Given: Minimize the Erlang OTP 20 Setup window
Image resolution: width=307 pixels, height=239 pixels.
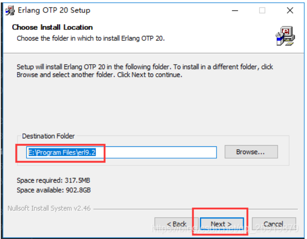Looking at the screenshot, I should (234, 11).
